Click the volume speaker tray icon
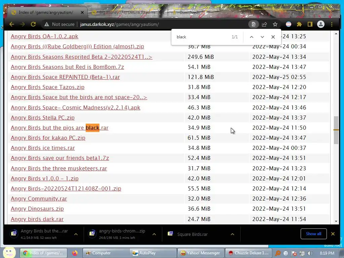This screenshot has height=258, width=344. (310, 253)
